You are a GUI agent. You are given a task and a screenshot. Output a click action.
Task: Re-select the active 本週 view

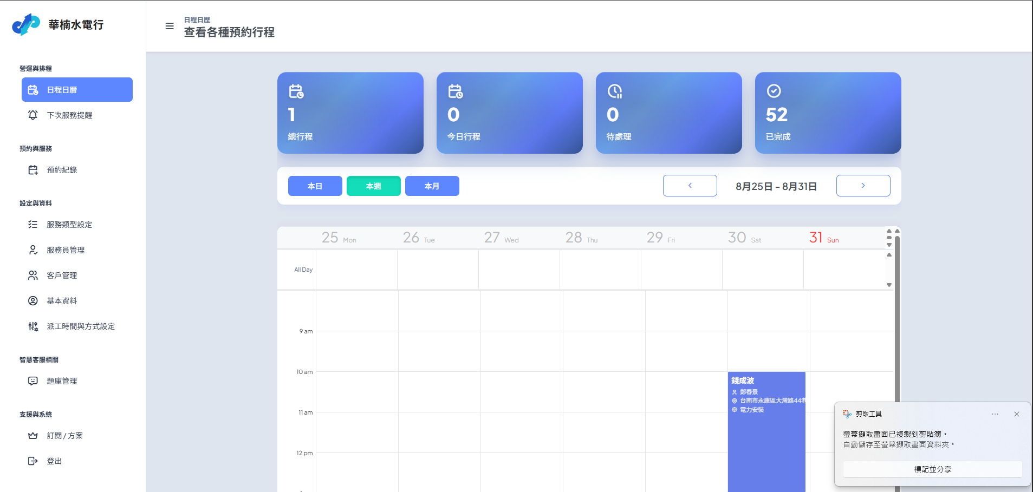pyautogui.click(x=373, y=186)
